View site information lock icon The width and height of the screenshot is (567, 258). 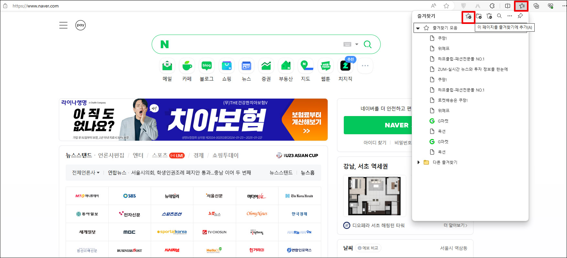tap(5, 6)
